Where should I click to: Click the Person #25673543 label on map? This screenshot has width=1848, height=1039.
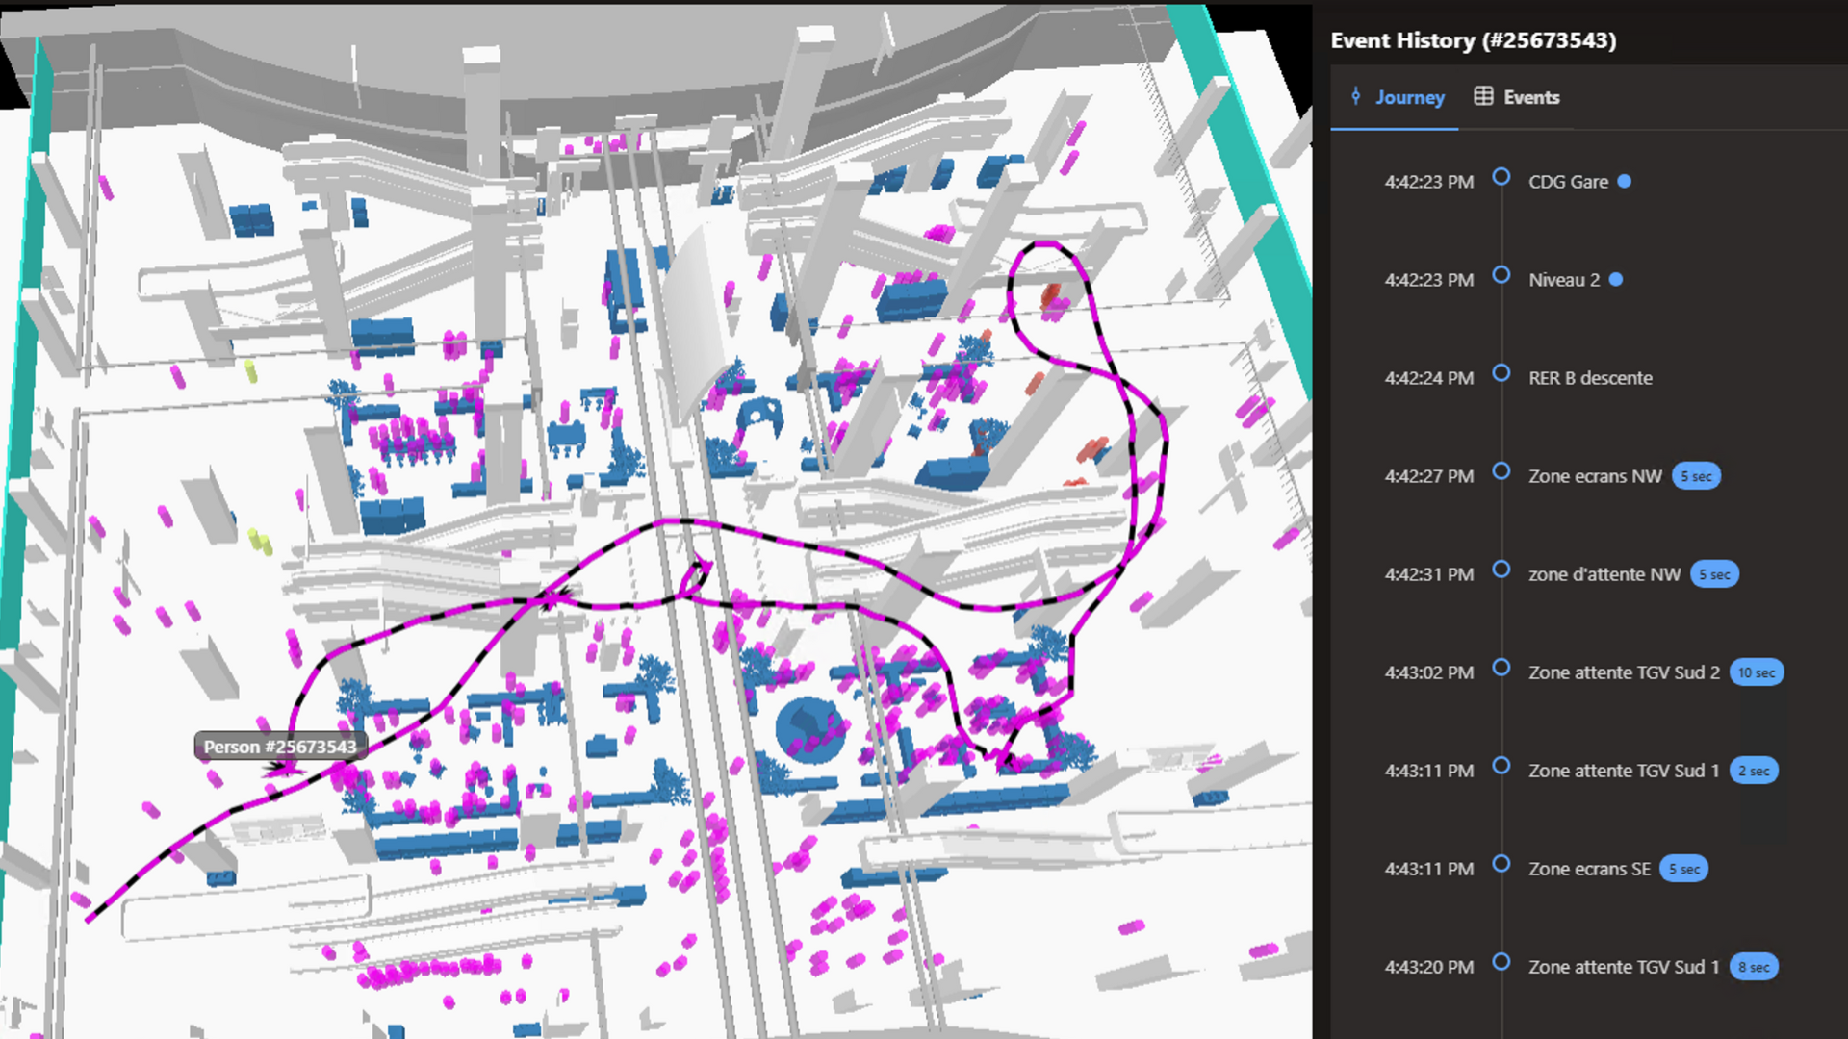(x=279, y=747)
